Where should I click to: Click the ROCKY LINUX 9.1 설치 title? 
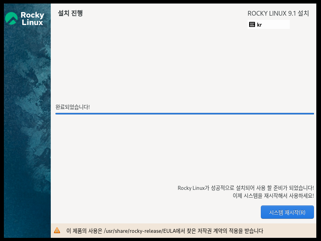pos(278,14)
